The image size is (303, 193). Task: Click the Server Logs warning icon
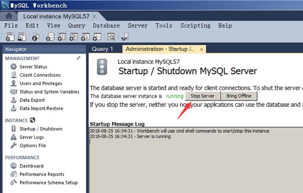(x=13, y=137)
